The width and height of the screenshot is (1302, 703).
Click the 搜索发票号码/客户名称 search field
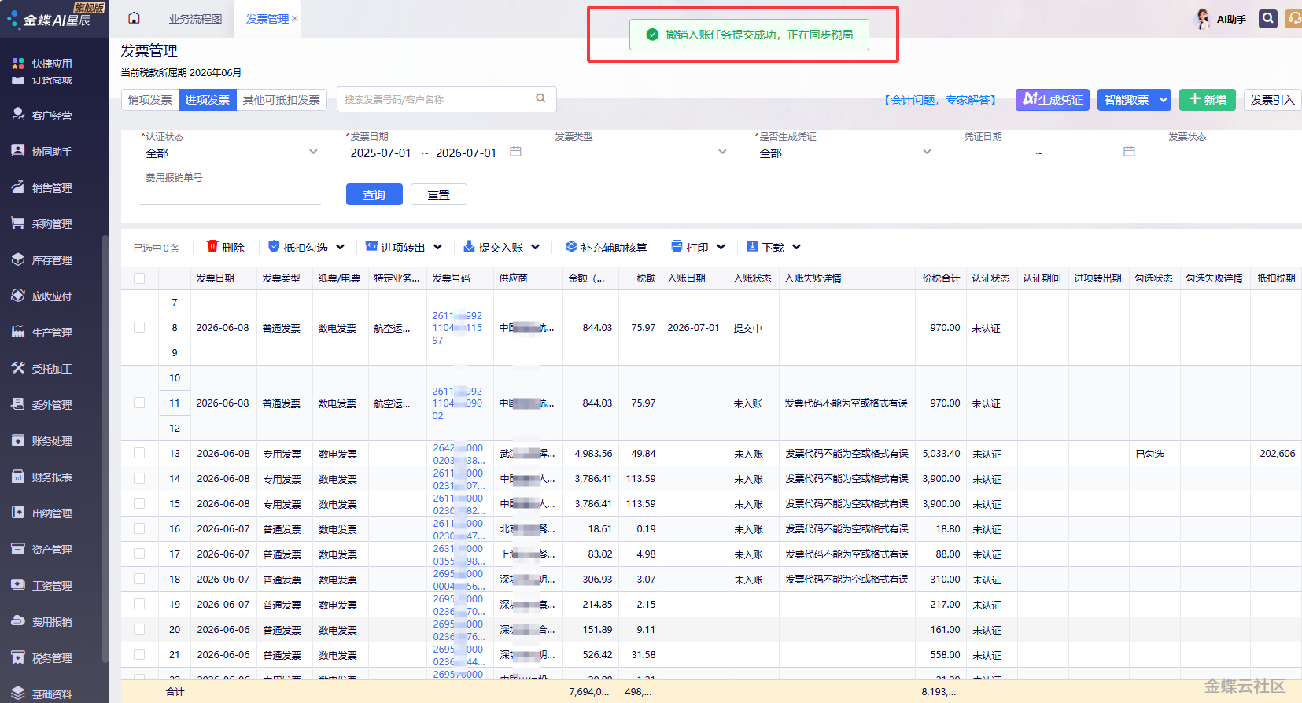[437, 99]
